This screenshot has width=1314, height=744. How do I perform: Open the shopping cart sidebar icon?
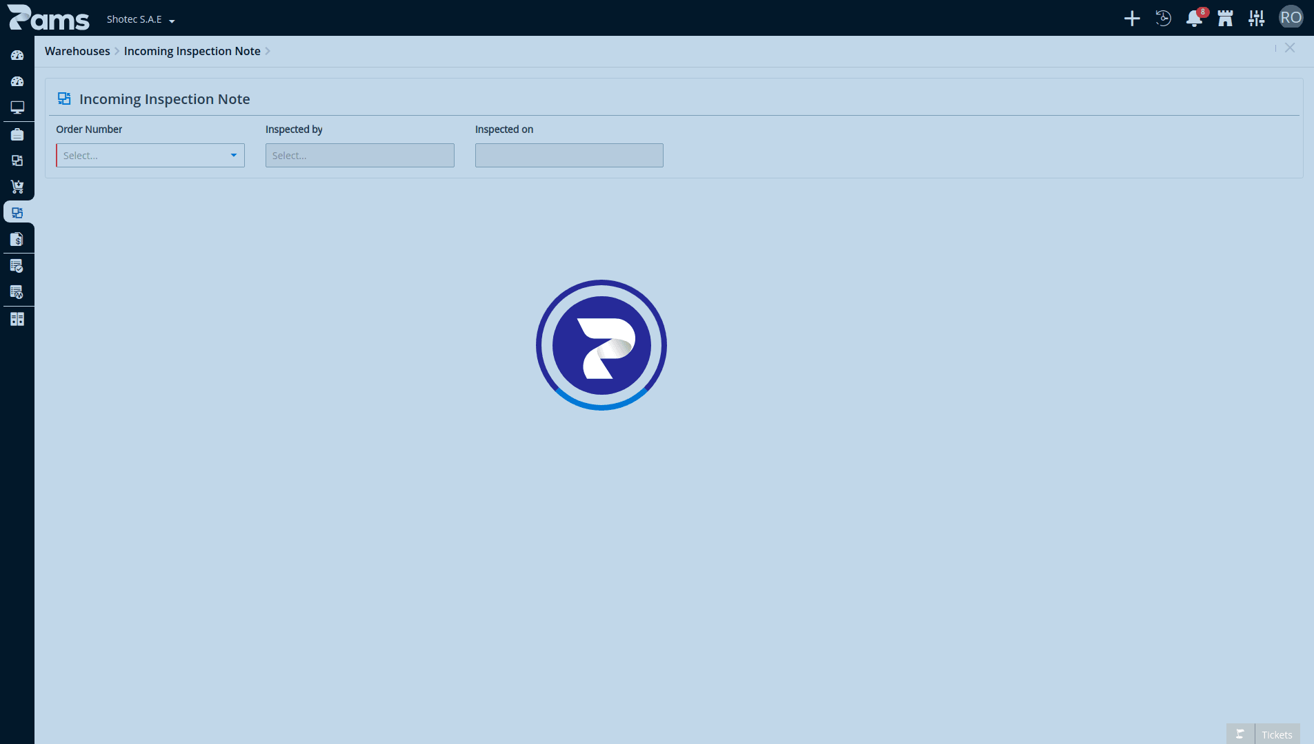17,187
